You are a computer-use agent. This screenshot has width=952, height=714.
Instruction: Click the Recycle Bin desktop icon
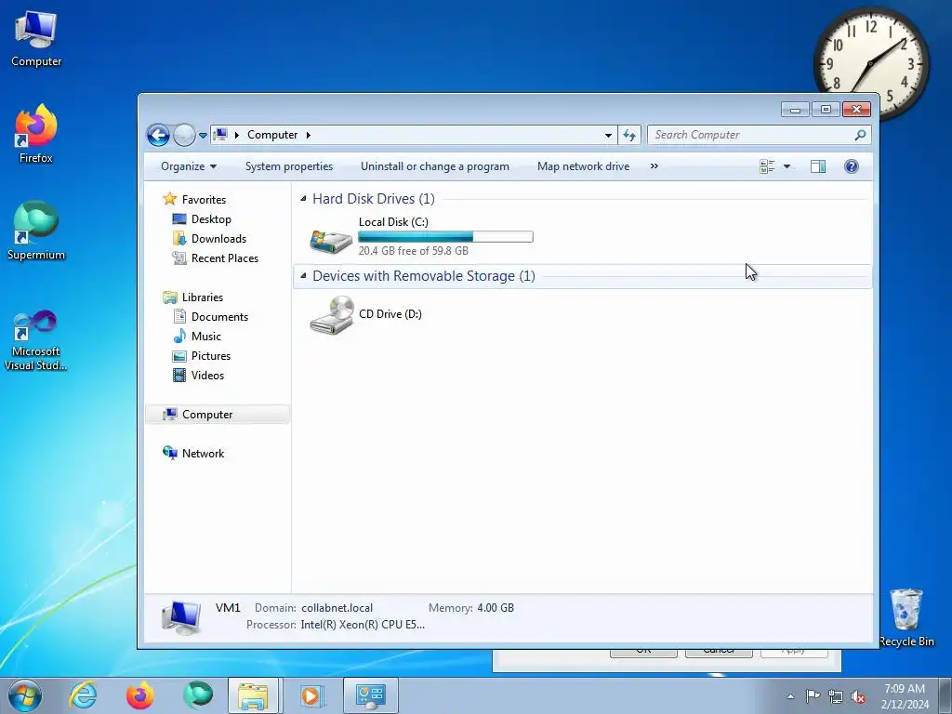pos(906,617)
